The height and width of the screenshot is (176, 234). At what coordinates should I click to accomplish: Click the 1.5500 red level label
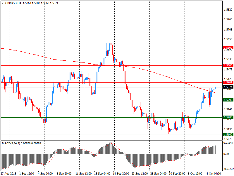(x=228, y=65)
